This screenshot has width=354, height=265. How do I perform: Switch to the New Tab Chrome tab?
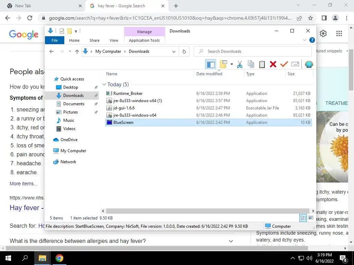[43, 6]
